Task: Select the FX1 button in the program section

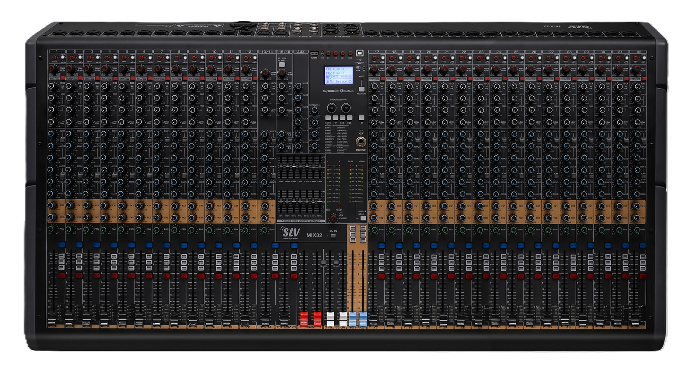Action: pyautogui.click(x=335, y=118)
